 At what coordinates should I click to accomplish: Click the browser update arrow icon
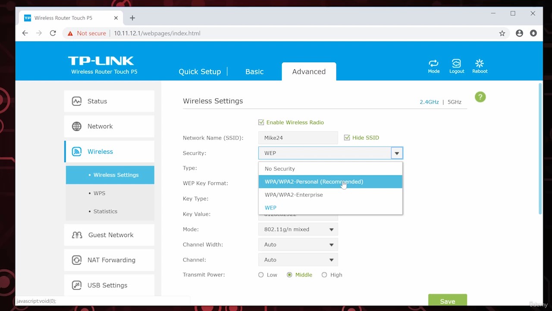coord(533,33)
